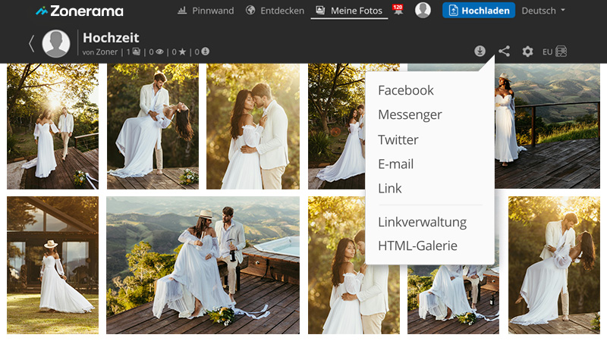Open the notifications bell icon
This screenshot has width=607, height=341.
(398, 11)
